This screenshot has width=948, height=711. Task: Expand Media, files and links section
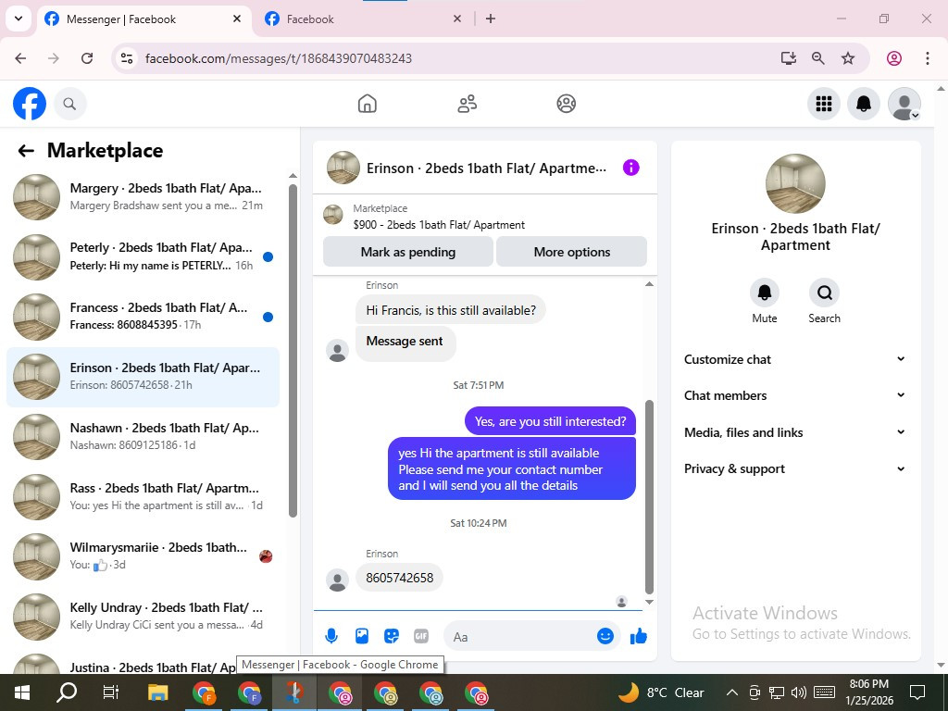[795, 432]
